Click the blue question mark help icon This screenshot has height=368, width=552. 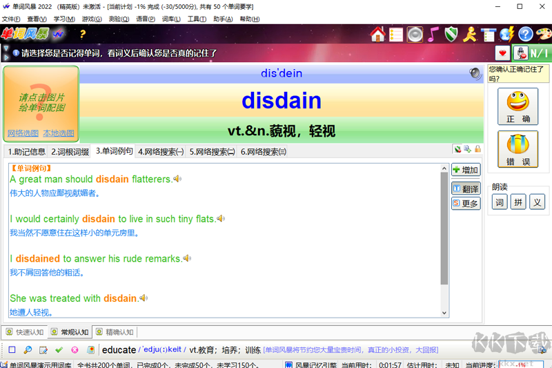pyautogui.click(x=526, y=34)
